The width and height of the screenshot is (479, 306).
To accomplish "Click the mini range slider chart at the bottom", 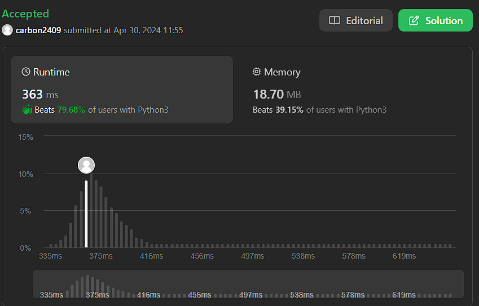I will 248,284.
